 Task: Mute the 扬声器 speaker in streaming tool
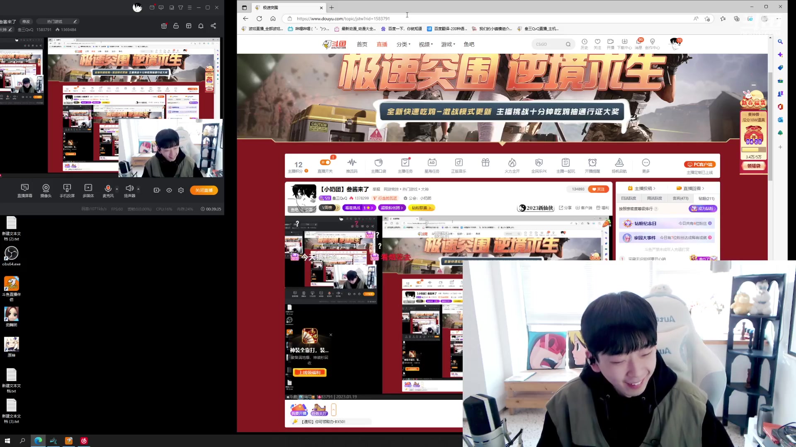(130, 190)
